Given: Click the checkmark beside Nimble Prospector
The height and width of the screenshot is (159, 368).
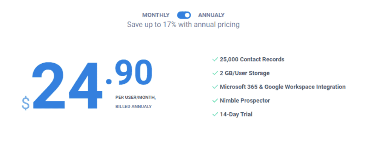Looking at the screenshot, I should tap(215, 101).
